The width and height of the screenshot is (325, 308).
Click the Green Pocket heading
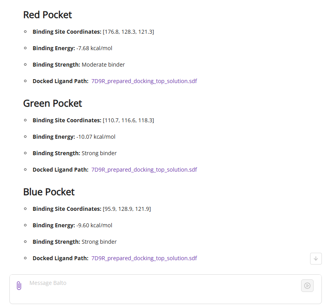pos(53,103)
